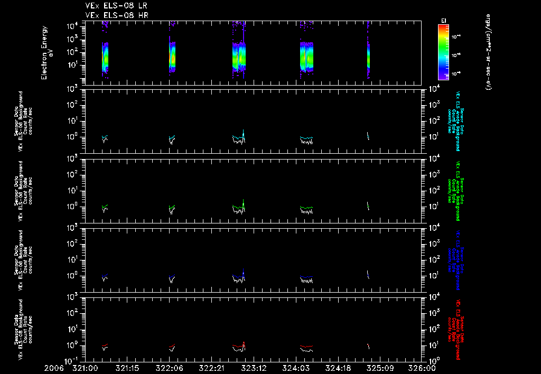Click the '321:00' time axis label

[x=85, y=369]
